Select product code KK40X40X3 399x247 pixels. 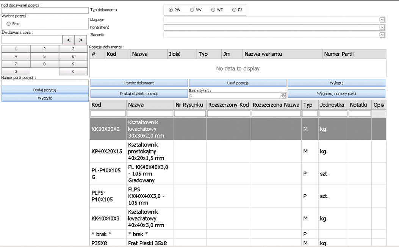(x=106, y=219)
